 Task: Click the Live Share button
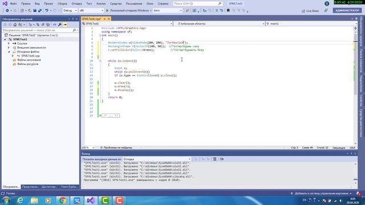point(310,11)
